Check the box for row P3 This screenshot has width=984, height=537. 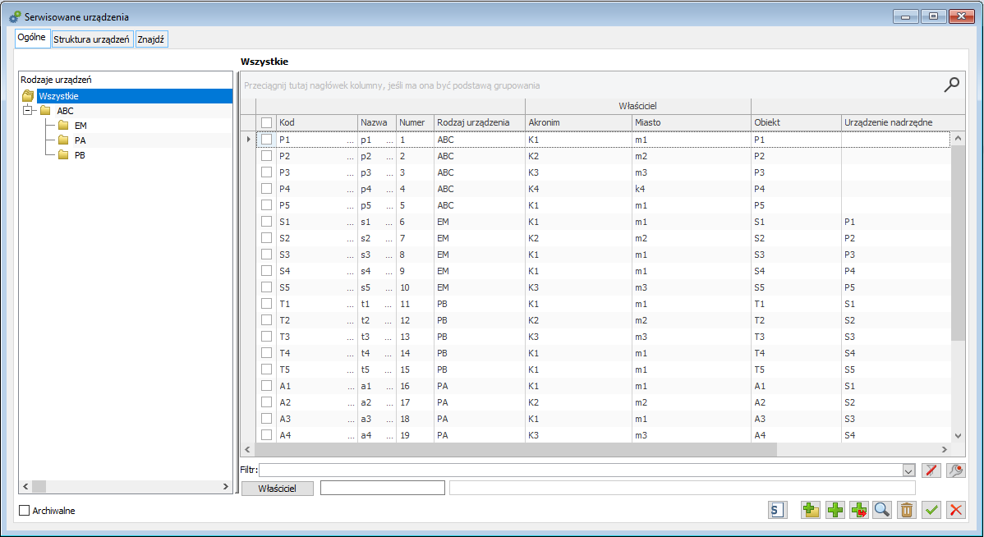tap(267, 172)
